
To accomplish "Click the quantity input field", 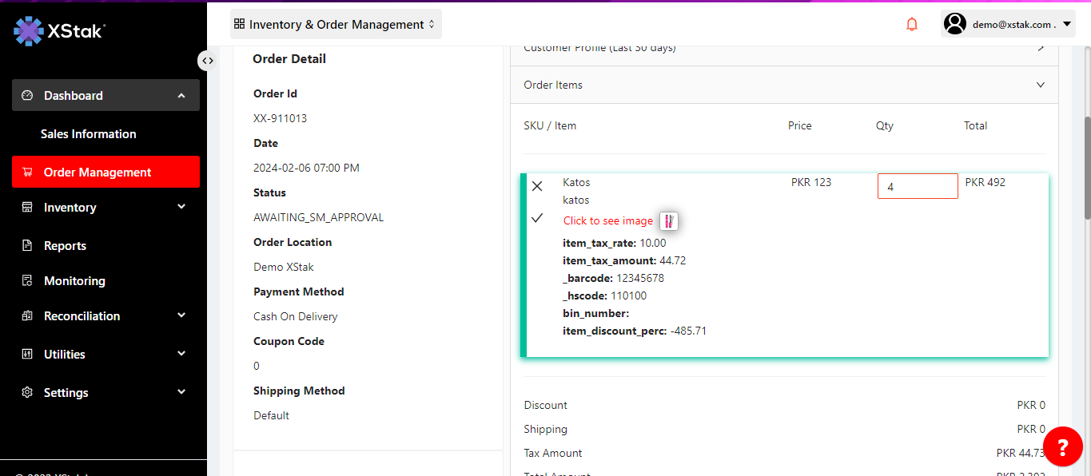I will coord(917,187).
